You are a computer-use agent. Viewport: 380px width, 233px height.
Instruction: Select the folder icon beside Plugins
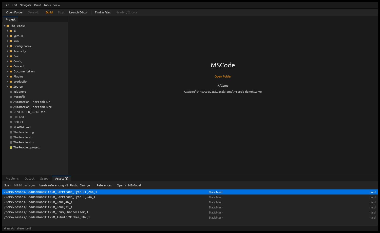(x=11, y=76)
